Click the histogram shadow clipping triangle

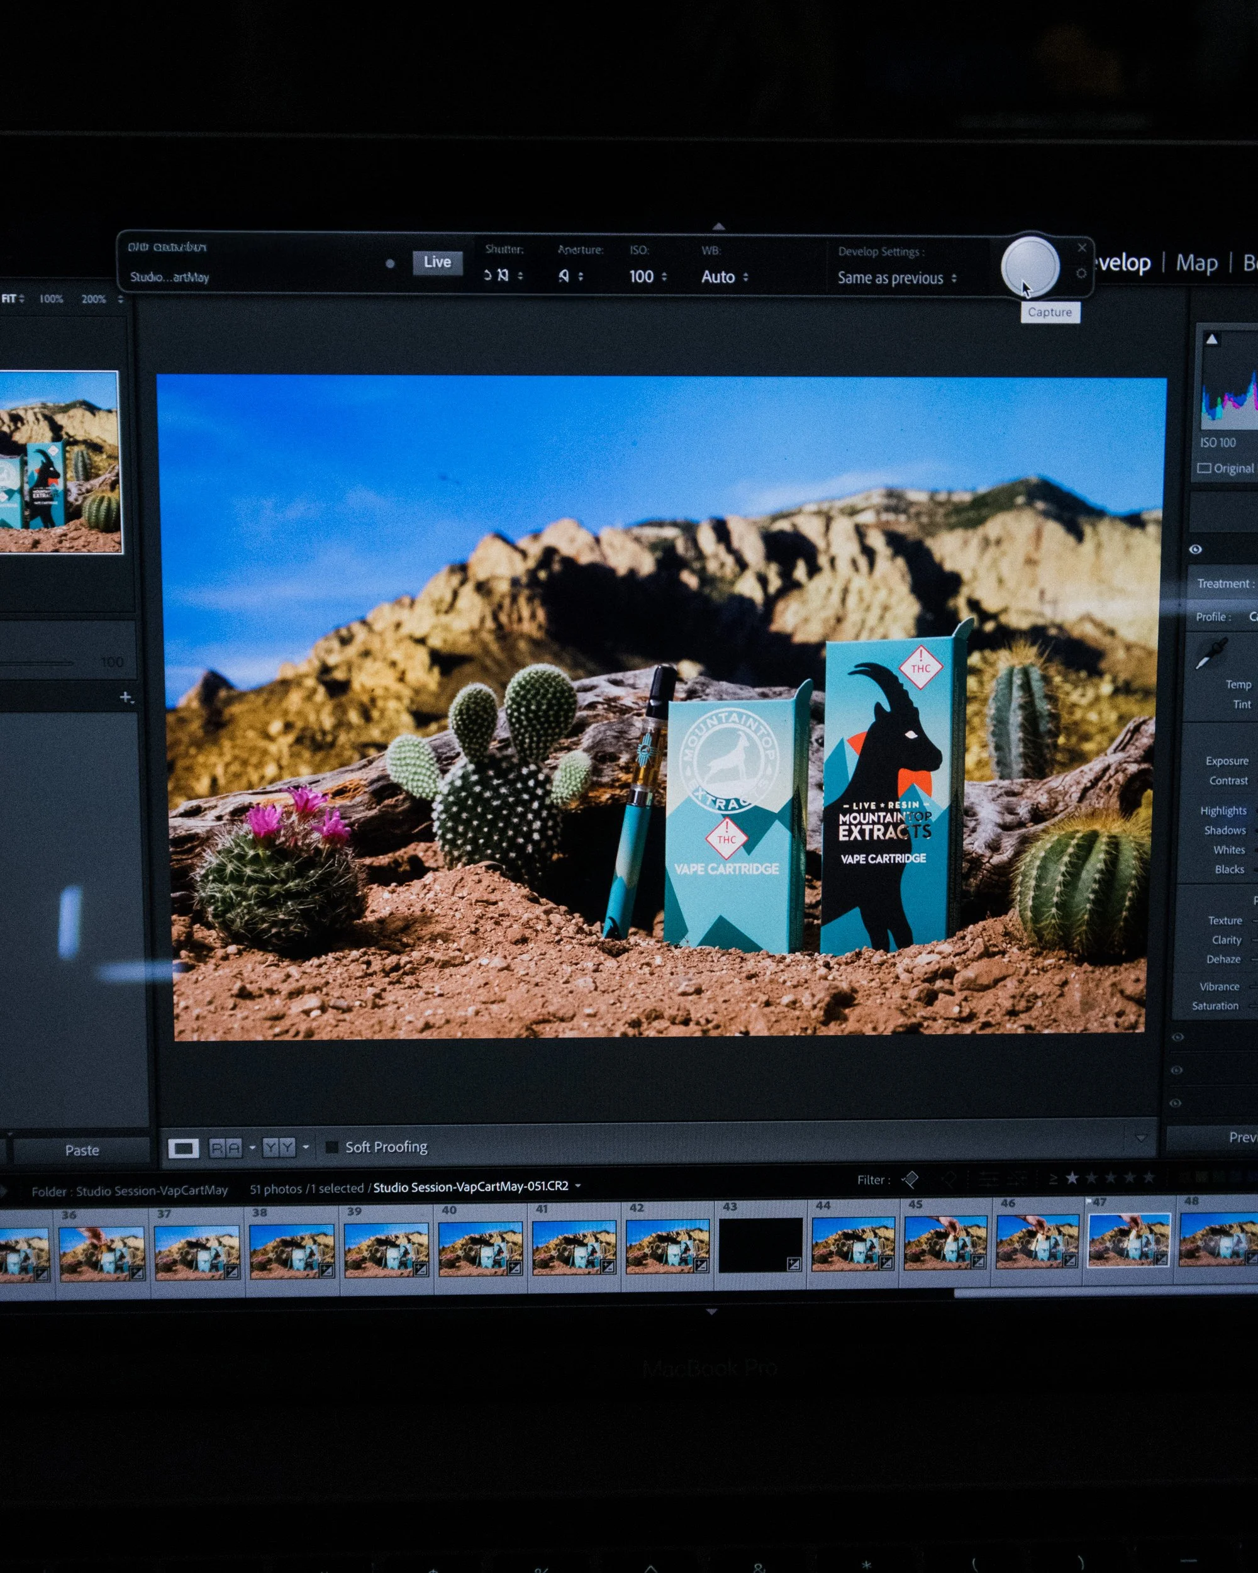coord(1211,339)
